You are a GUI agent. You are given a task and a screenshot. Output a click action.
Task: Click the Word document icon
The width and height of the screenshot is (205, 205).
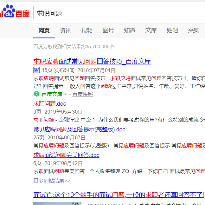click(36, 70)
